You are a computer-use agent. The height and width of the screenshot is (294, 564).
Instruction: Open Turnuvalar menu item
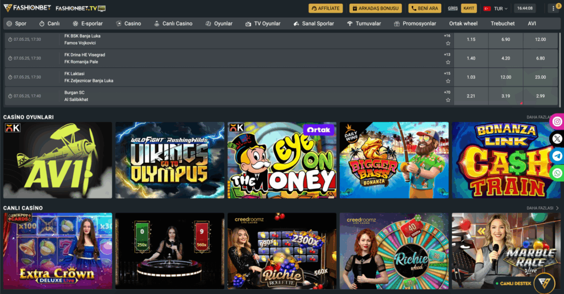pos(364,23)
